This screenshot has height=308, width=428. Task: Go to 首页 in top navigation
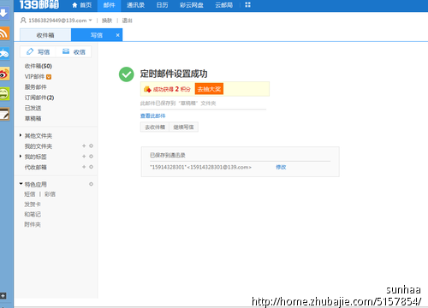[82, 5]
